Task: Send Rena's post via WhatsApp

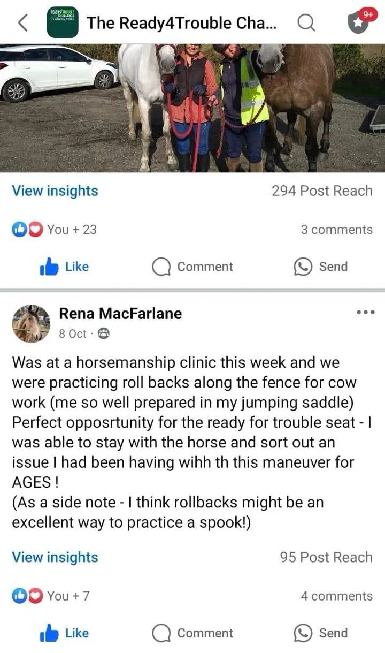Action: point(321,633)
